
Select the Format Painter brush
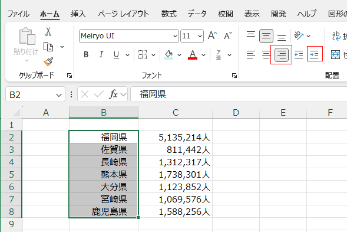[48, 61]
